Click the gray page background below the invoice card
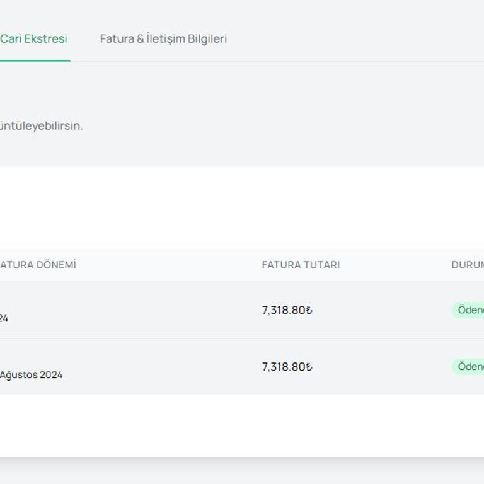484x484 pixels. pos(239,471)
